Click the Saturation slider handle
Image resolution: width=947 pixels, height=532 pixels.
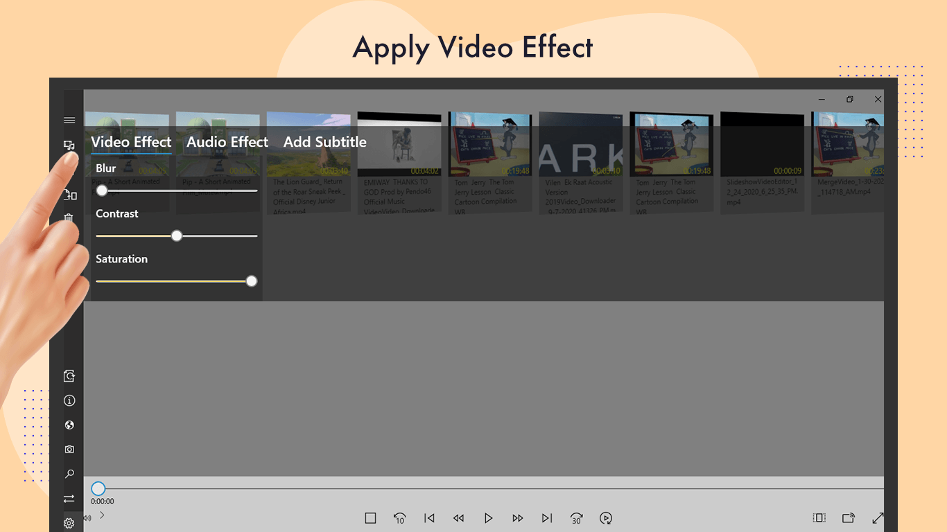(x=252, y=281)
